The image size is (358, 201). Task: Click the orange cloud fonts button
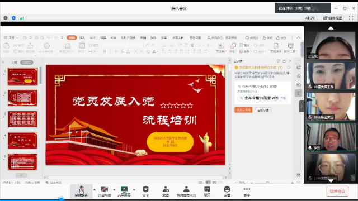point(243,110)
